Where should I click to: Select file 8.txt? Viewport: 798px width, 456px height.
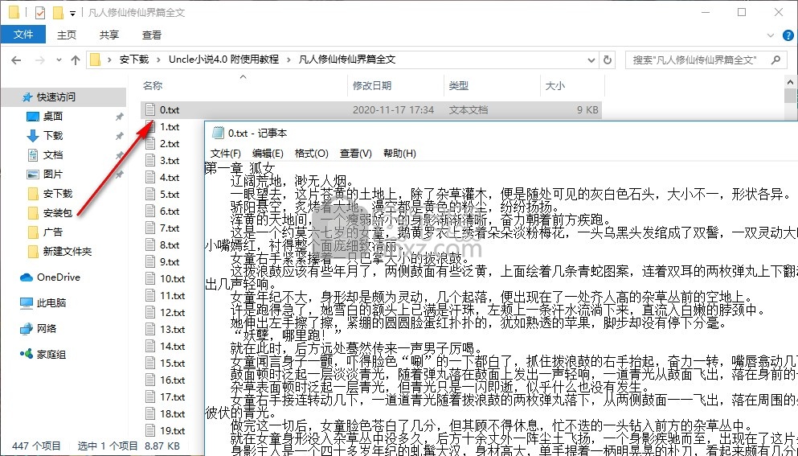click(170, 244)
